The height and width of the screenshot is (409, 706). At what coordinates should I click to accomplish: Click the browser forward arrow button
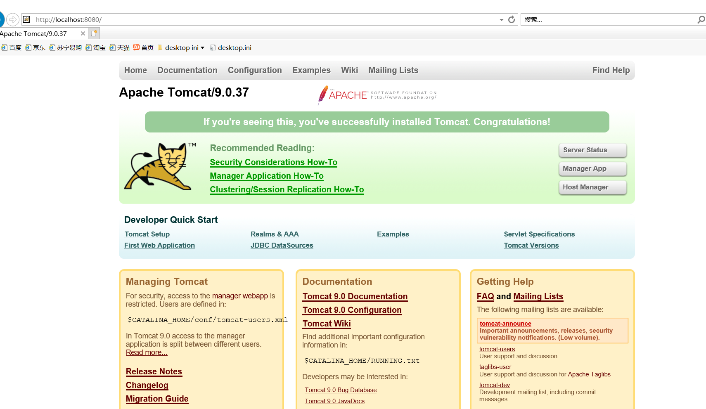(13, 19)
